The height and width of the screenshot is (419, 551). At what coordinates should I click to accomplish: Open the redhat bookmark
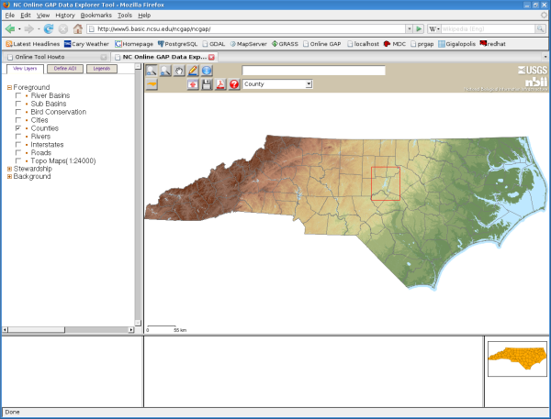pos(492,44)
